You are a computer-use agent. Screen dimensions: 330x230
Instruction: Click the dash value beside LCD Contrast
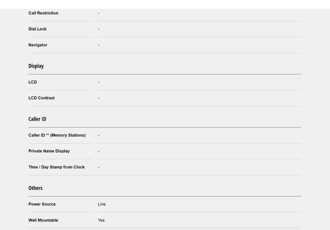pos(99,98)
